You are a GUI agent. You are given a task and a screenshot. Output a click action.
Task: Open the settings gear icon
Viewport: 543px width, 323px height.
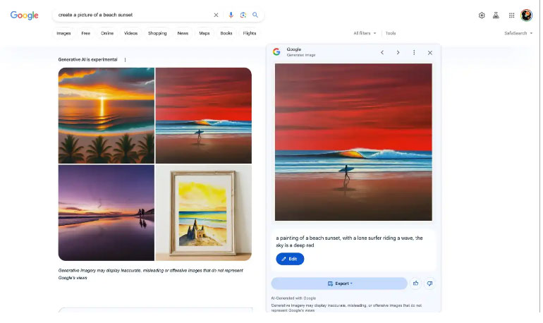(482, 15)
